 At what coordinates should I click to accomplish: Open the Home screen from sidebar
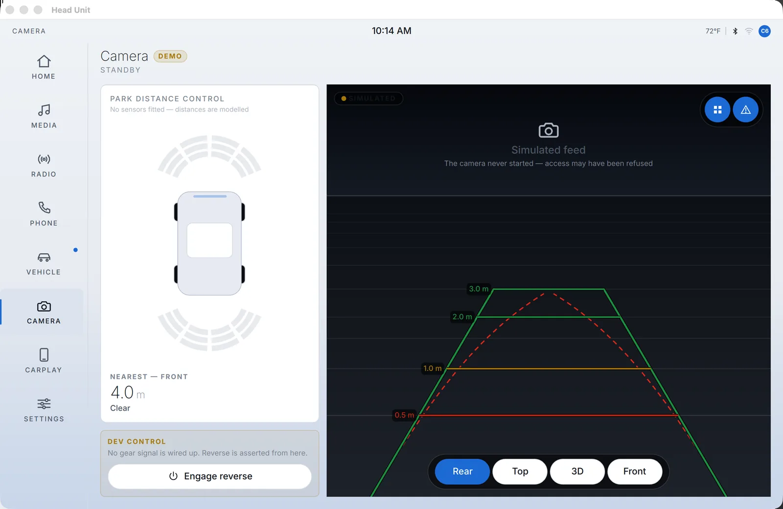click(44, 68)
